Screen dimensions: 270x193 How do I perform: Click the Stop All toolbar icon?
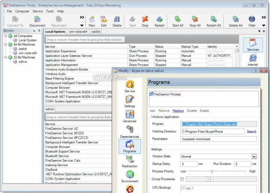tap(195, 19)
